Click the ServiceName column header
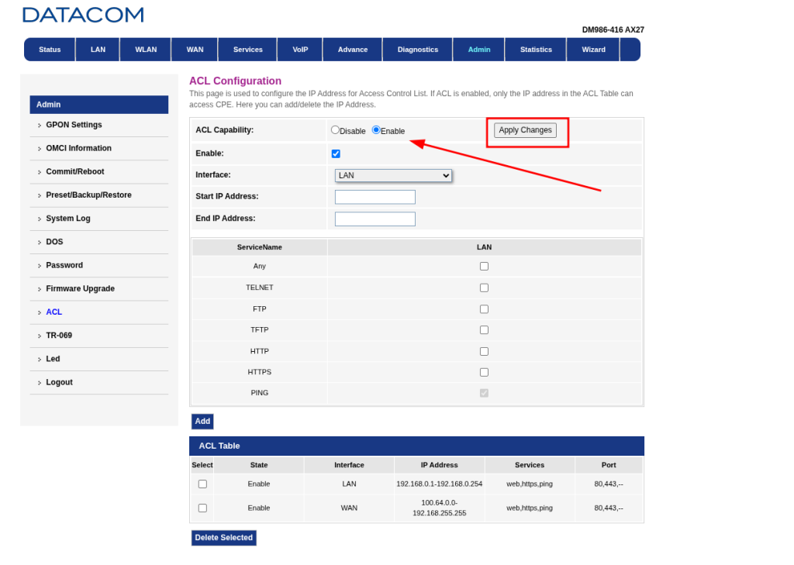 tap(259, 247)
